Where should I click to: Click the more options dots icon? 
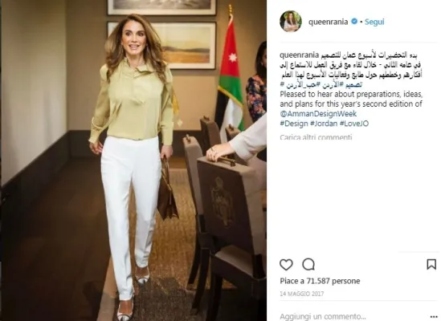point(435,316)
